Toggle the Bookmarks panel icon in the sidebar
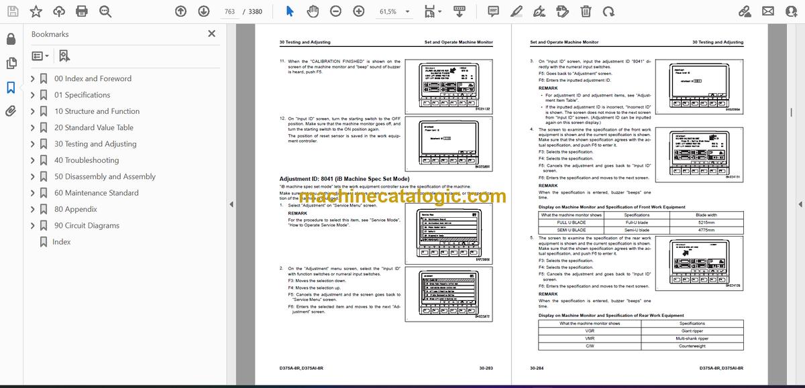The width and height of the screenshot is (805, 388). (11, 87)
